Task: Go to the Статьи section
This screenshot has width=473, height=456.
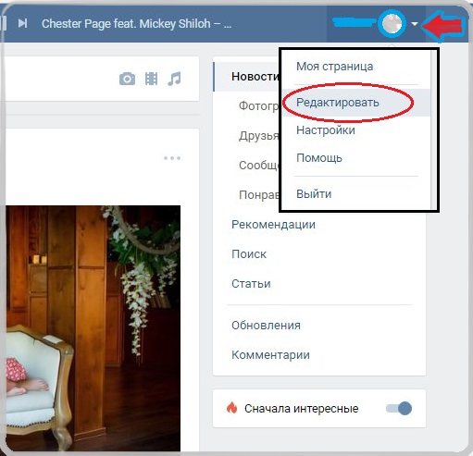Action: tap(251, 284)
